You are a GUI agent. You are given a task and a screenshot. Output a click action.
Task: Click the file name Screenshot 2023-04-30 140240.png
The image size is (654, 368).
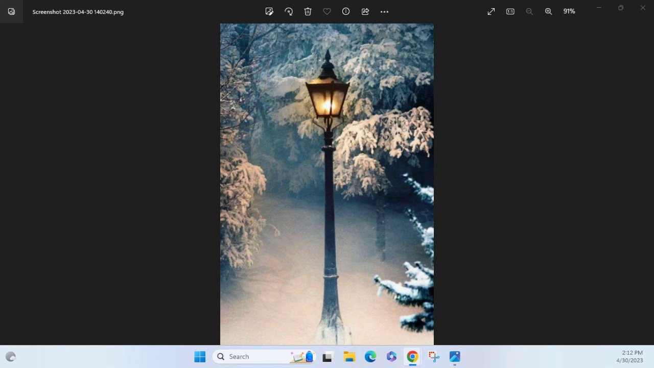pyautogui.click(x=78, y=12)
